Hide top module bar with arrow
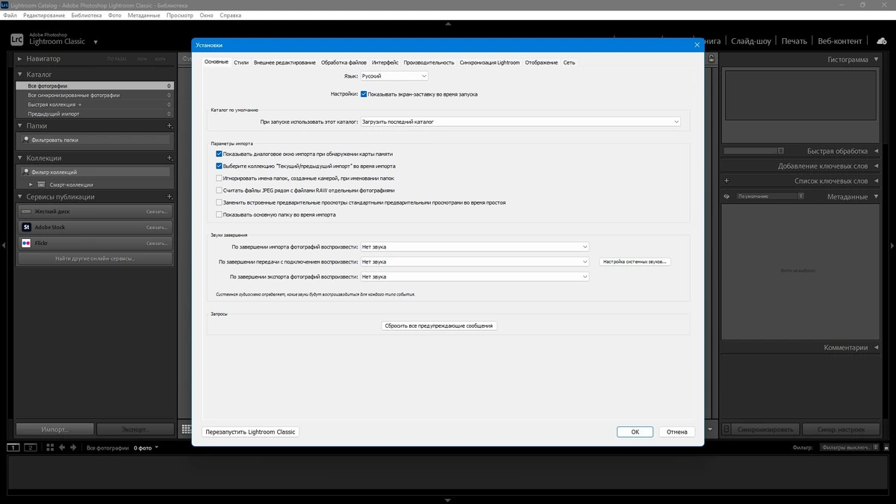The width and height of the screenshot is (896, 504). 448,24
